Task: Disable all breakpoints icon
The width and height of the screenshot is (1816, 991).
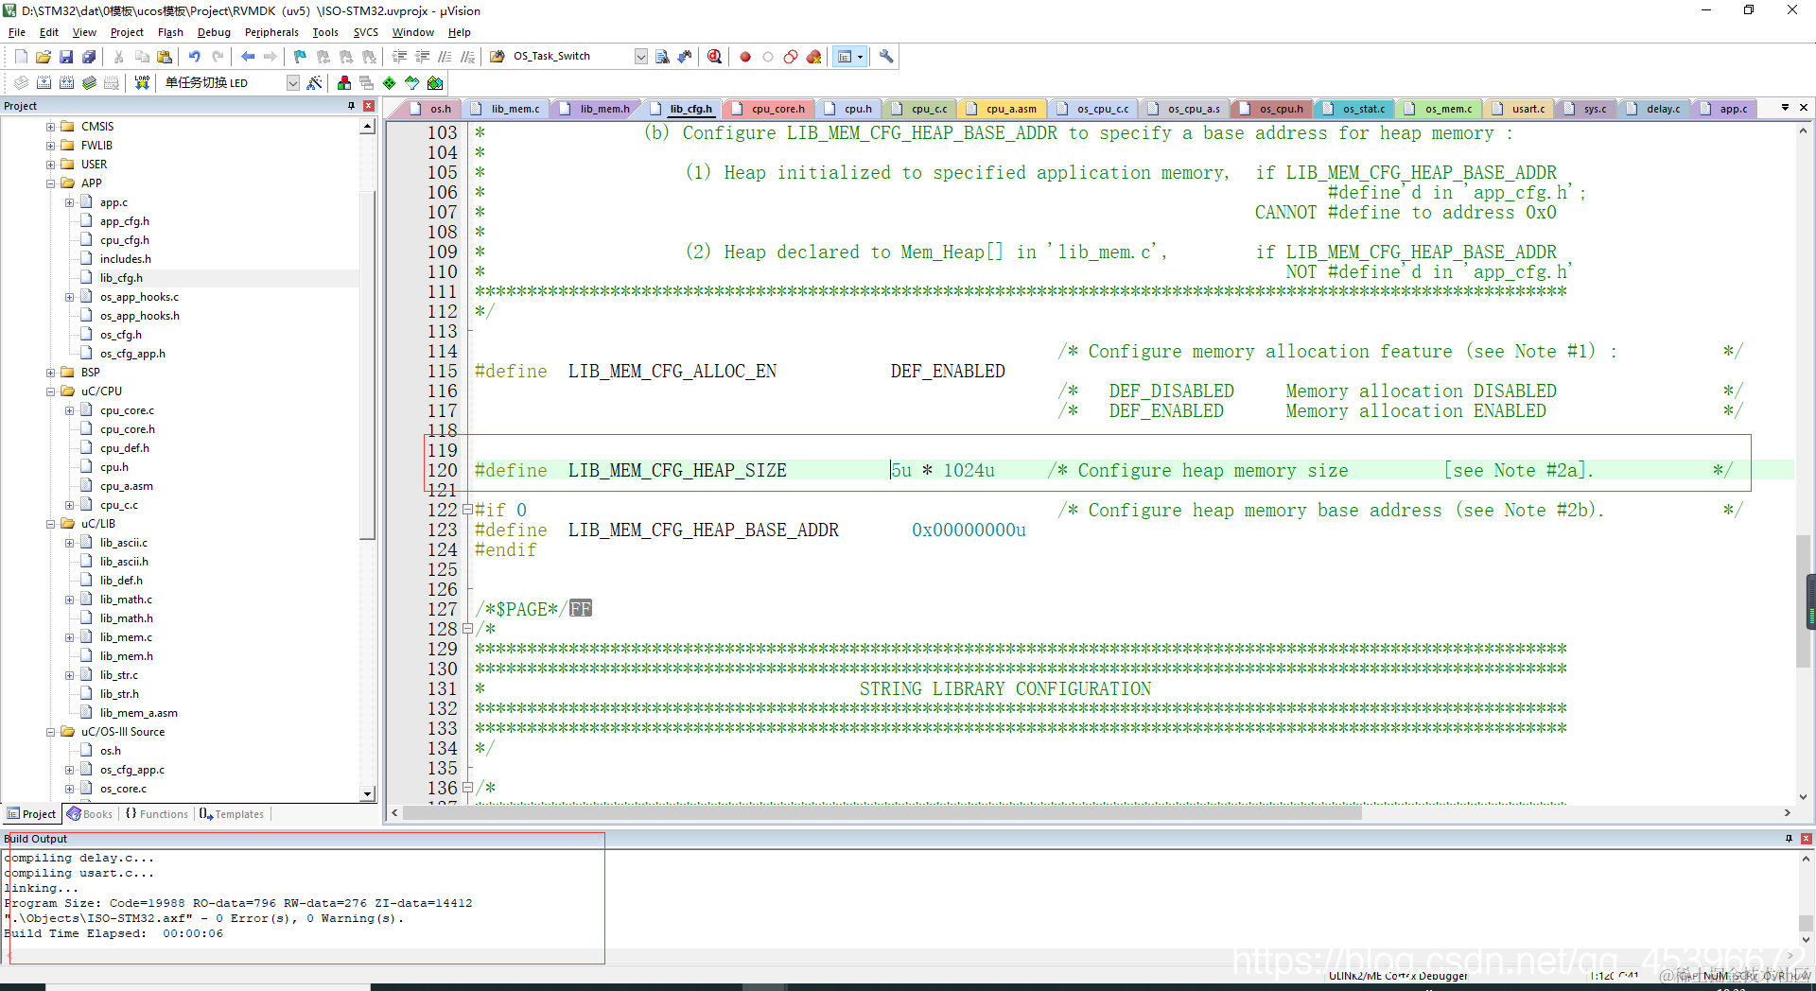Action: (x=791, y=57)
